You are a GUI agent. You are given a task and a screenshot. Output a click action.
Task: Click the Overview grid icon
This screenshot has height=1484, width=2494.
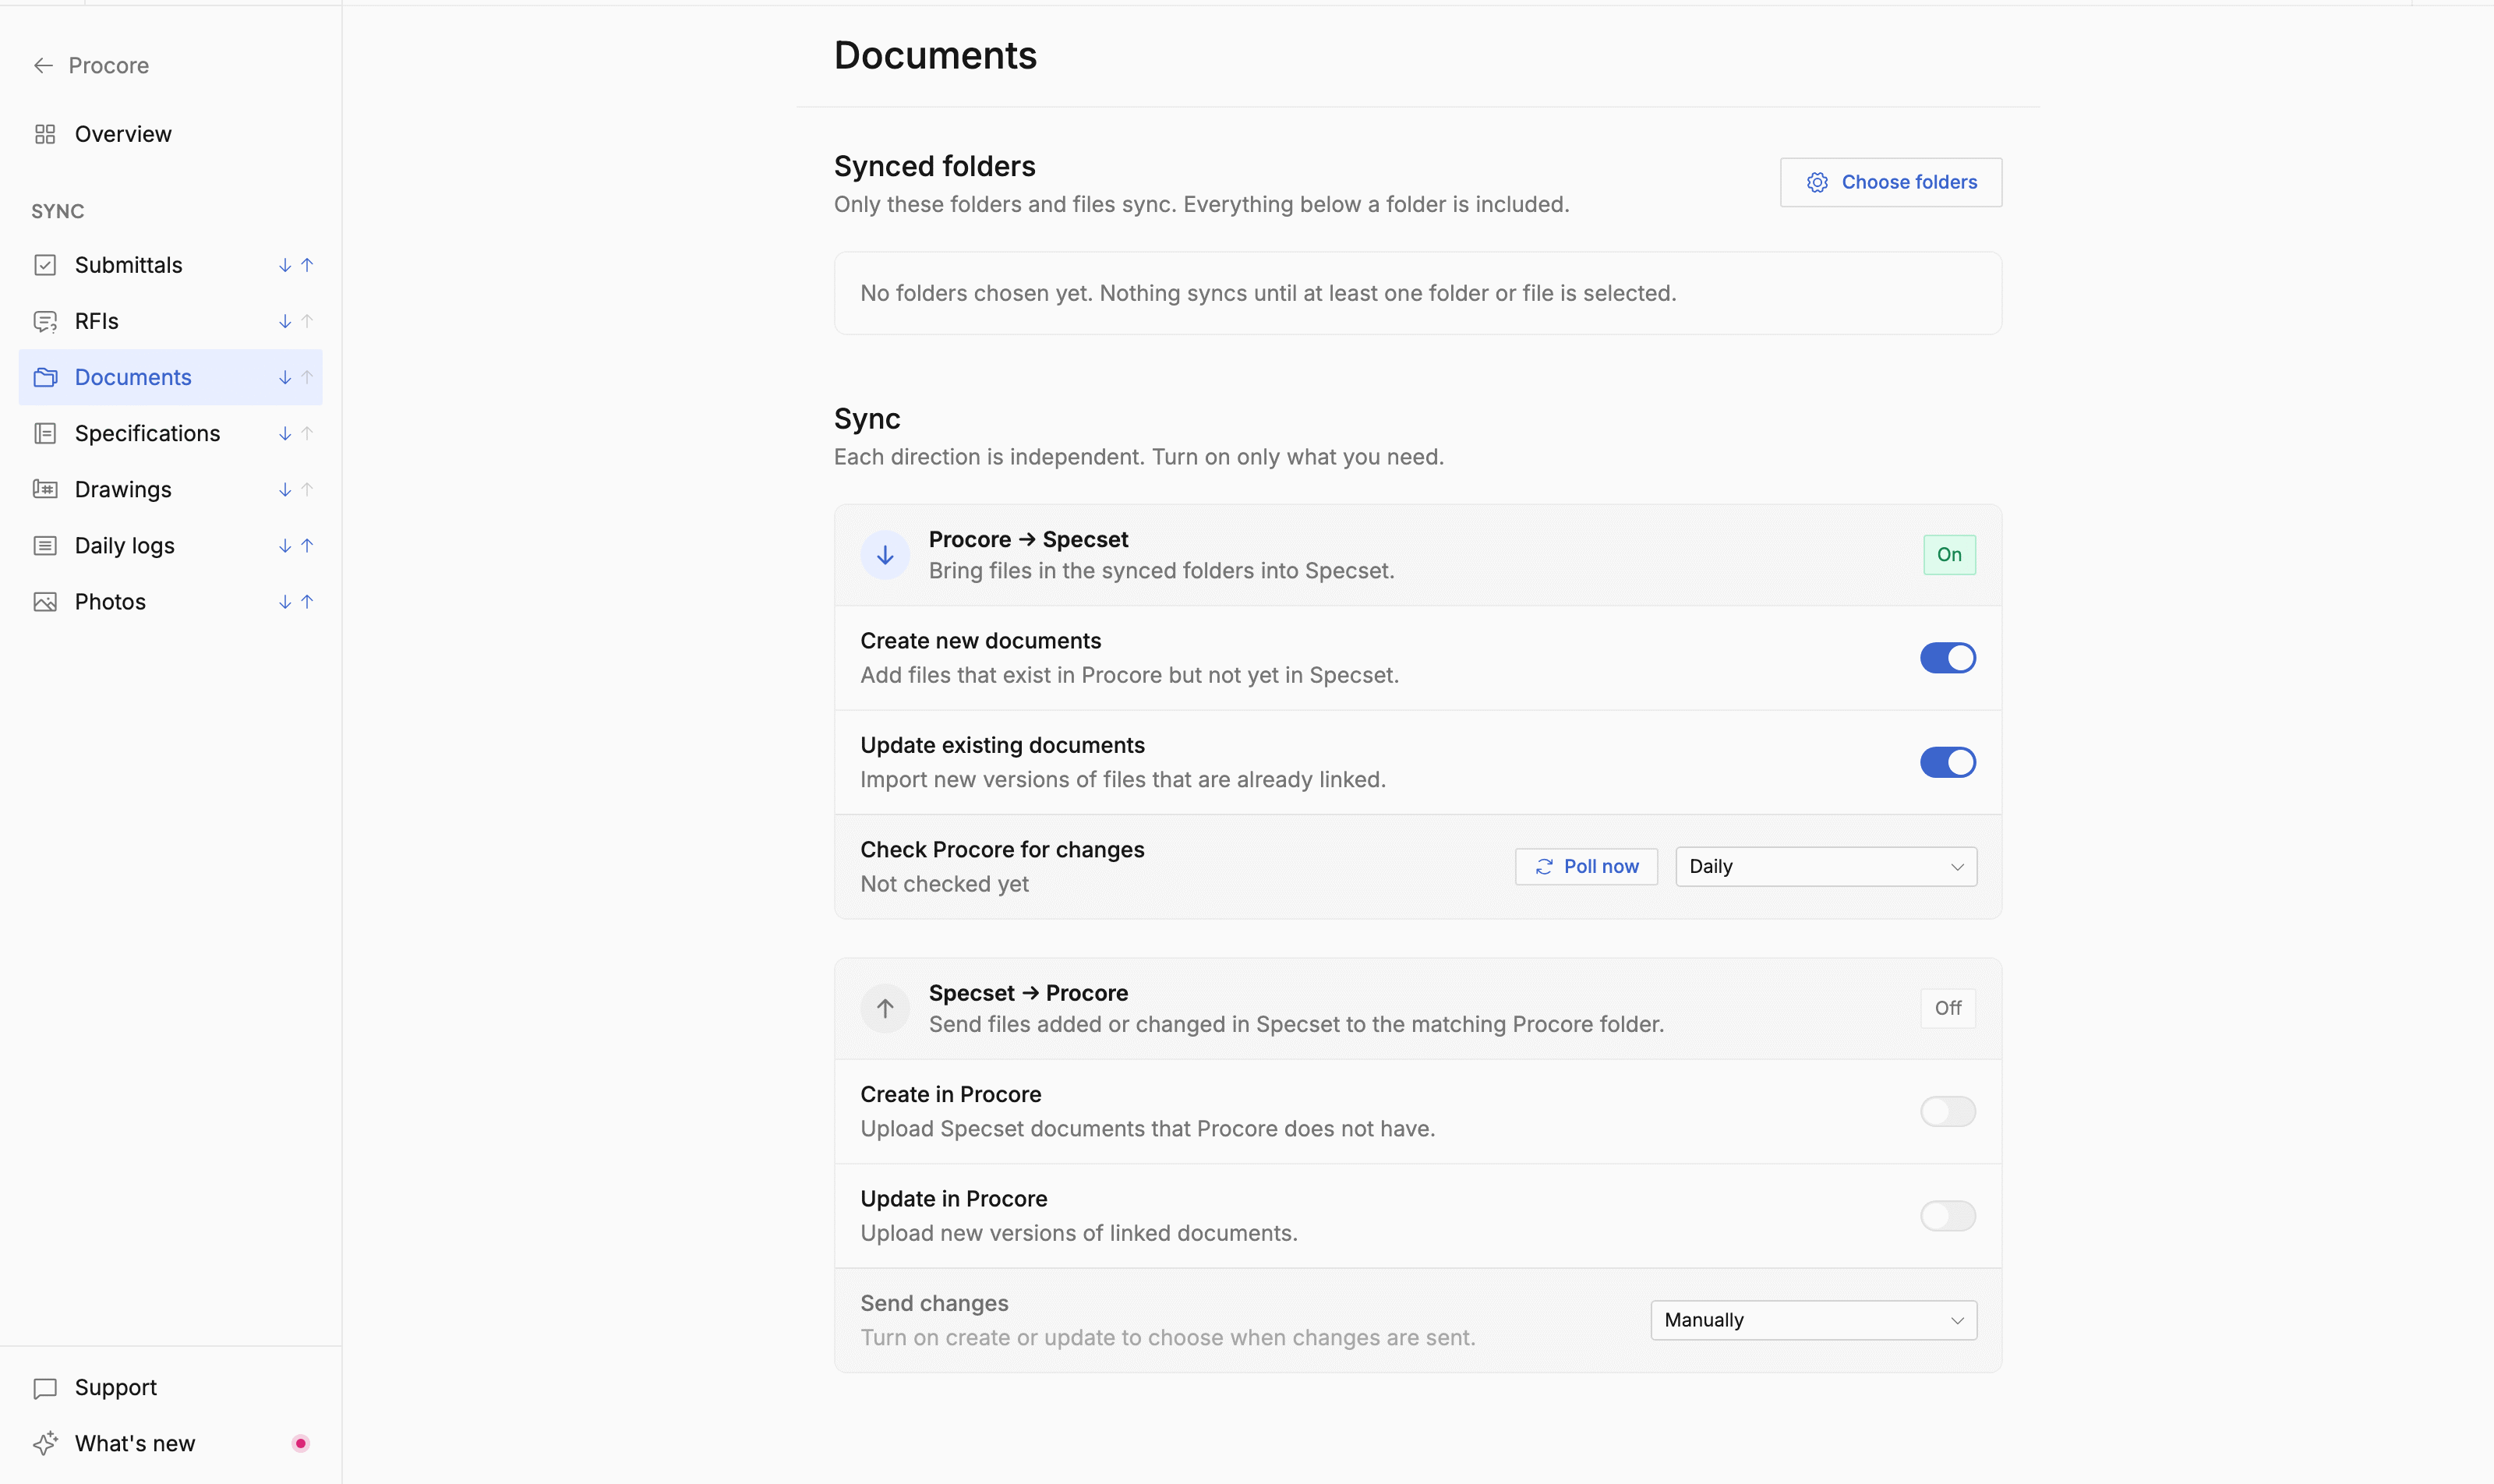click(45, 134)
